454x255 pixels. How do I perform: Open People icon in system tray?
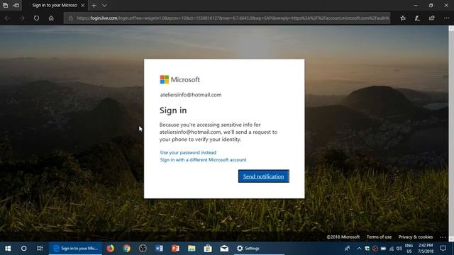click(347, 249)
